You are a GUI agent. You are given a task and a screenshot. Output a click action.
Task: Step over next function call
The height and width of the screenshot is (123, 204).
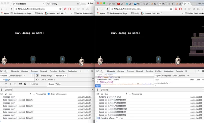pos(6,84)
